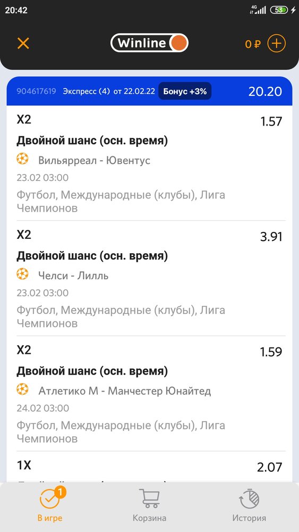This screenshot has width=299, height=532.
Task: Tap the Экспресс (4) label in header
Action: 87,92
